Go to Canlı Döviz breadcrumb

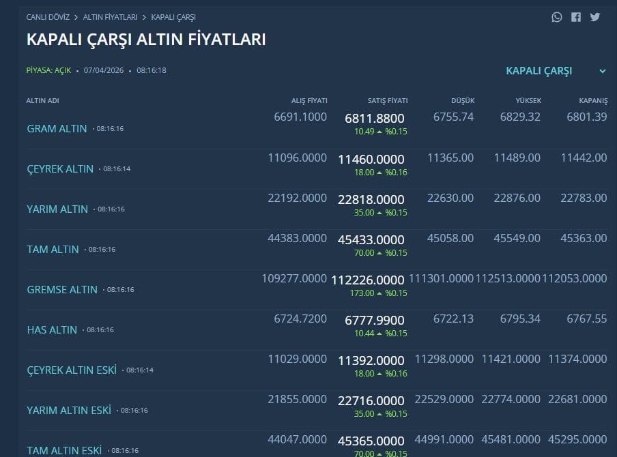48,17
